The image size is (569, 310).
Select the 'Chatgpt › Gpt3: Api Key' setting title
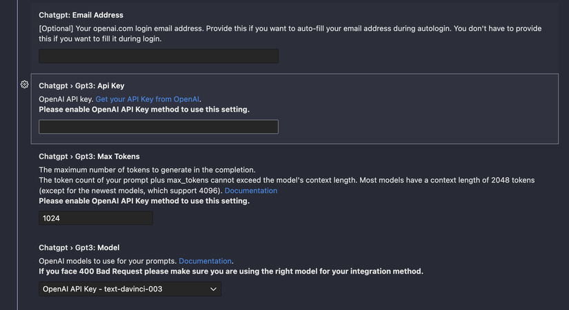81,86
